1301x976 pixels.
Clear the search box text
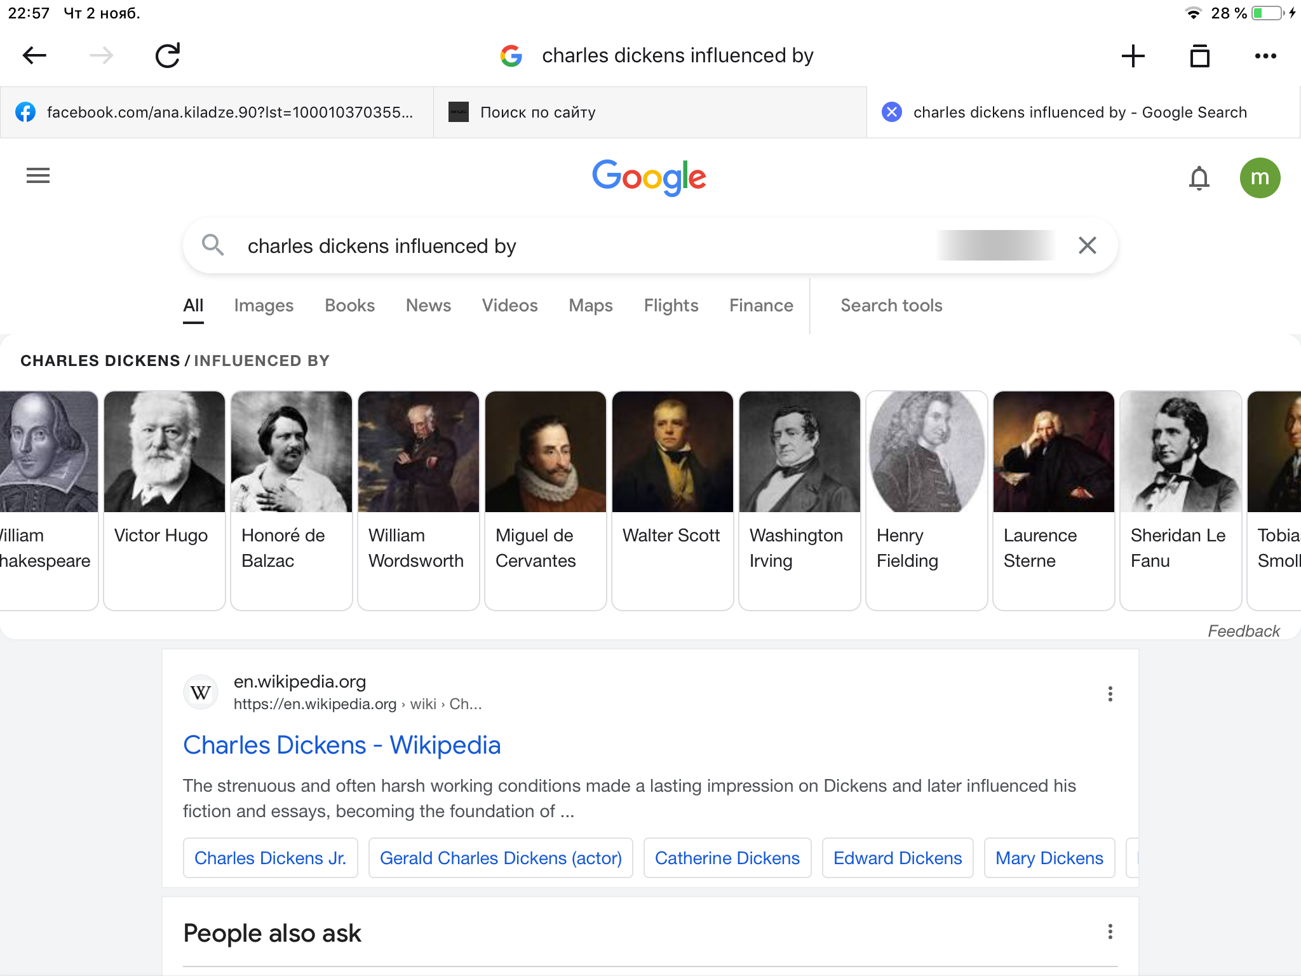pyautogui.click(x=1087, y=245)
